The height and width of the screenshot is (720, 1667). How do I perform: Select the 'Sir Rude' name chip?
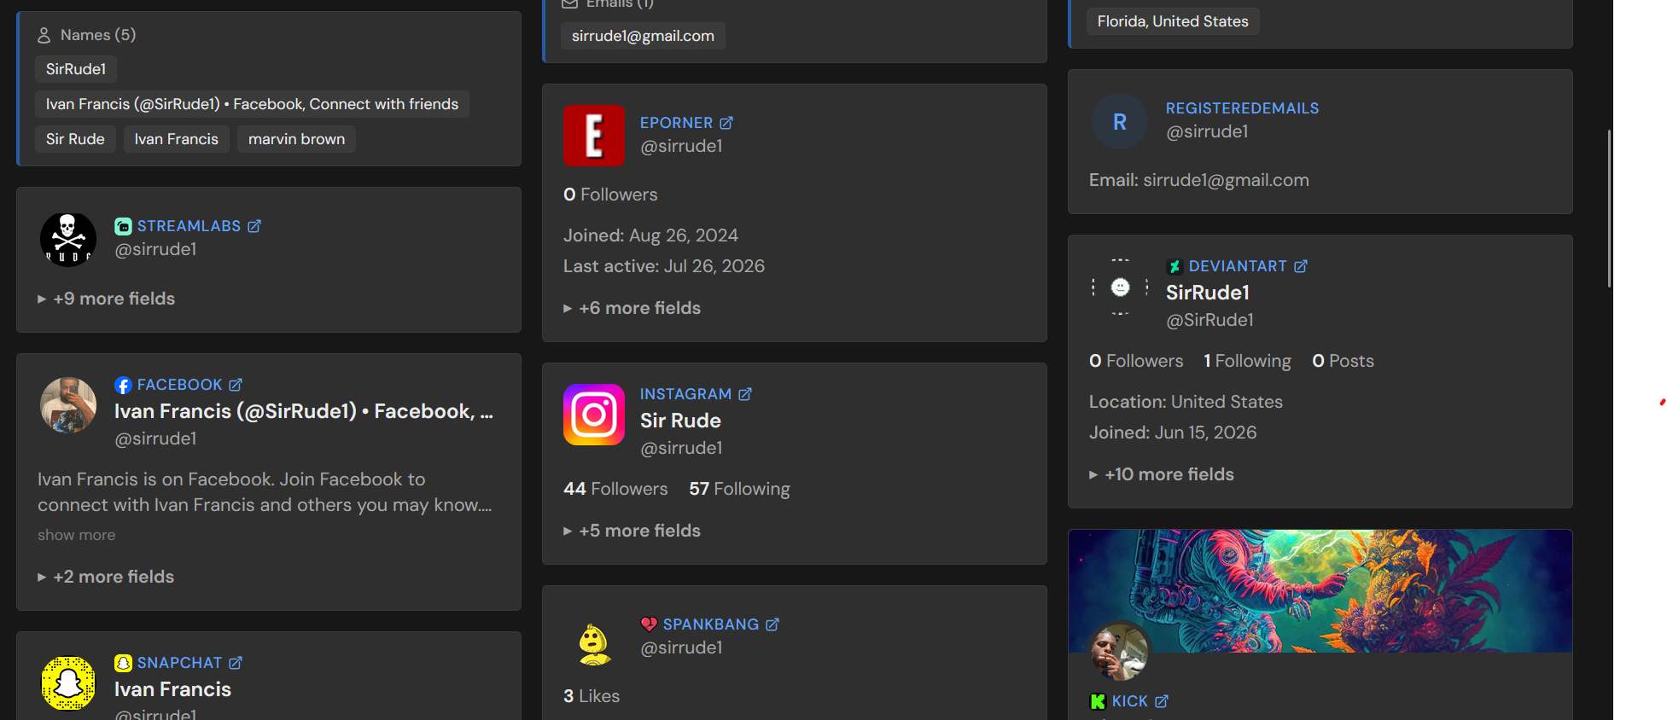(x=75, y=139)
